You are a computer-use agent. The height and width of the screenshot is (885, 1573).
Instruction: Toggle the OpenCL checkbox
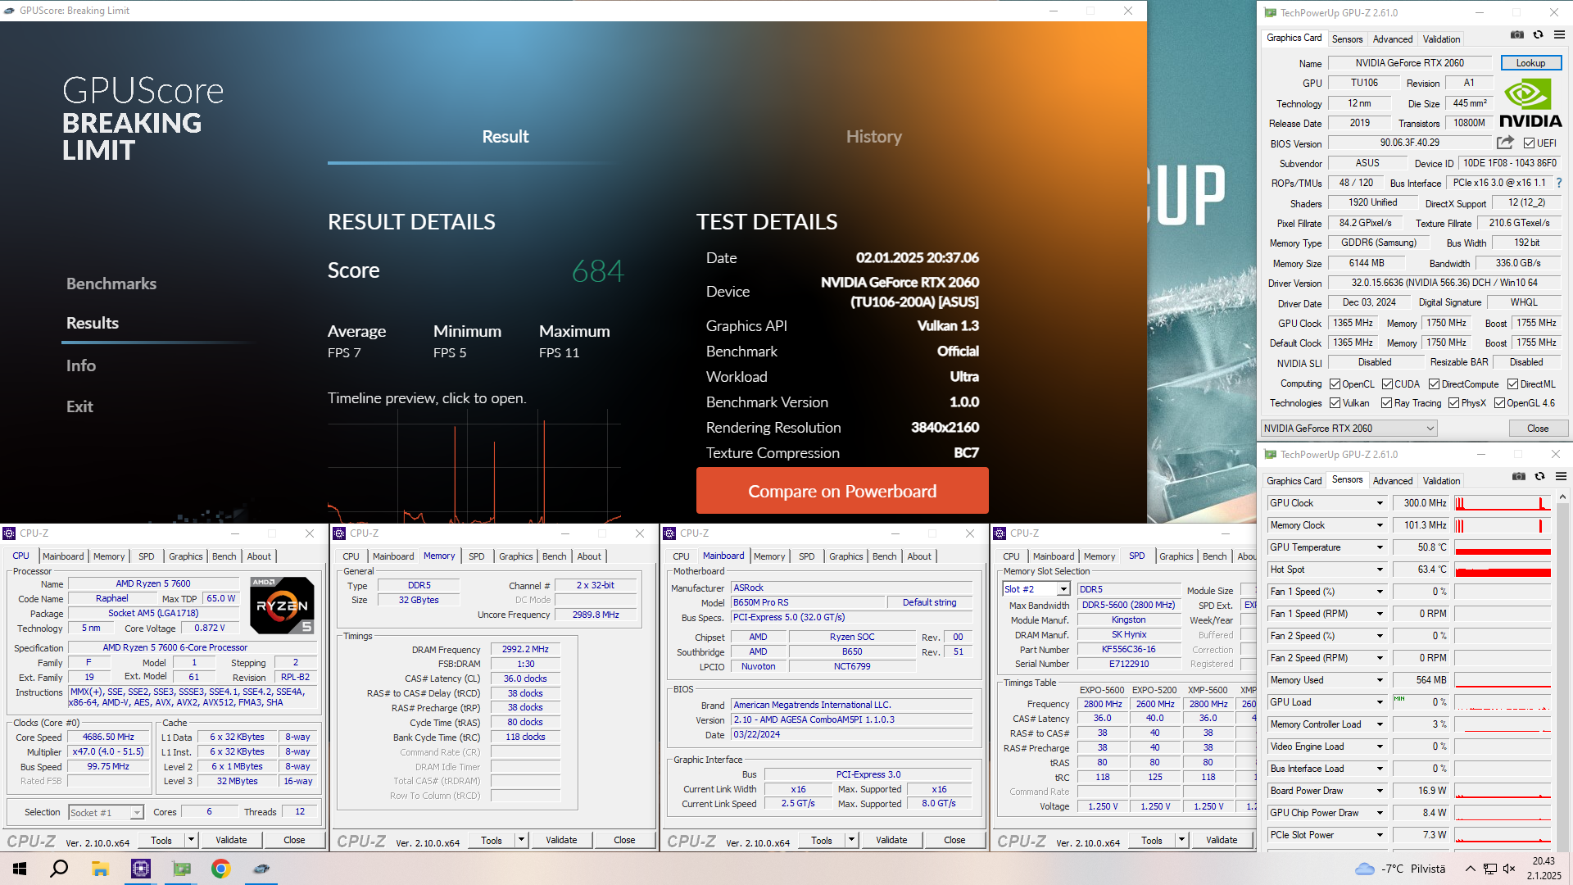[x=1335, y=384]
